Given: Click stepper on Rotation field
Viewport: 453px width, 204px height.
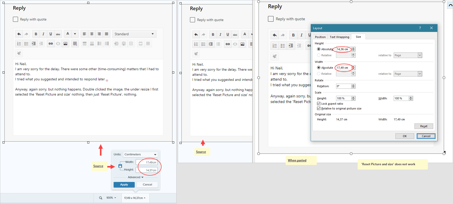Looking at the screenshot, I should [353, 86].
